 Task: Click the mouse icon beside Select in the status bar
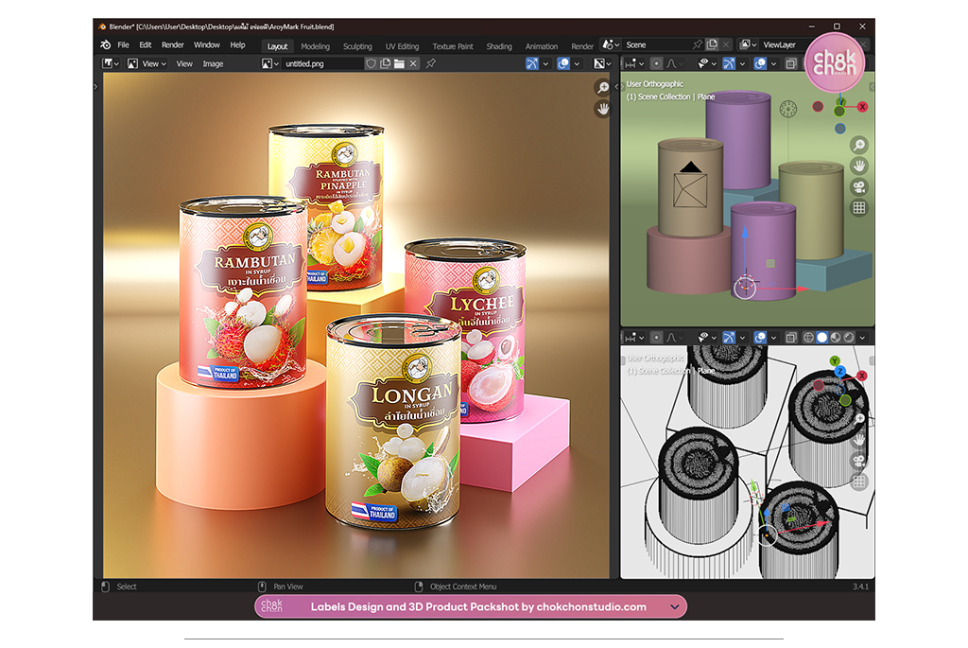[x=105, y=587]
